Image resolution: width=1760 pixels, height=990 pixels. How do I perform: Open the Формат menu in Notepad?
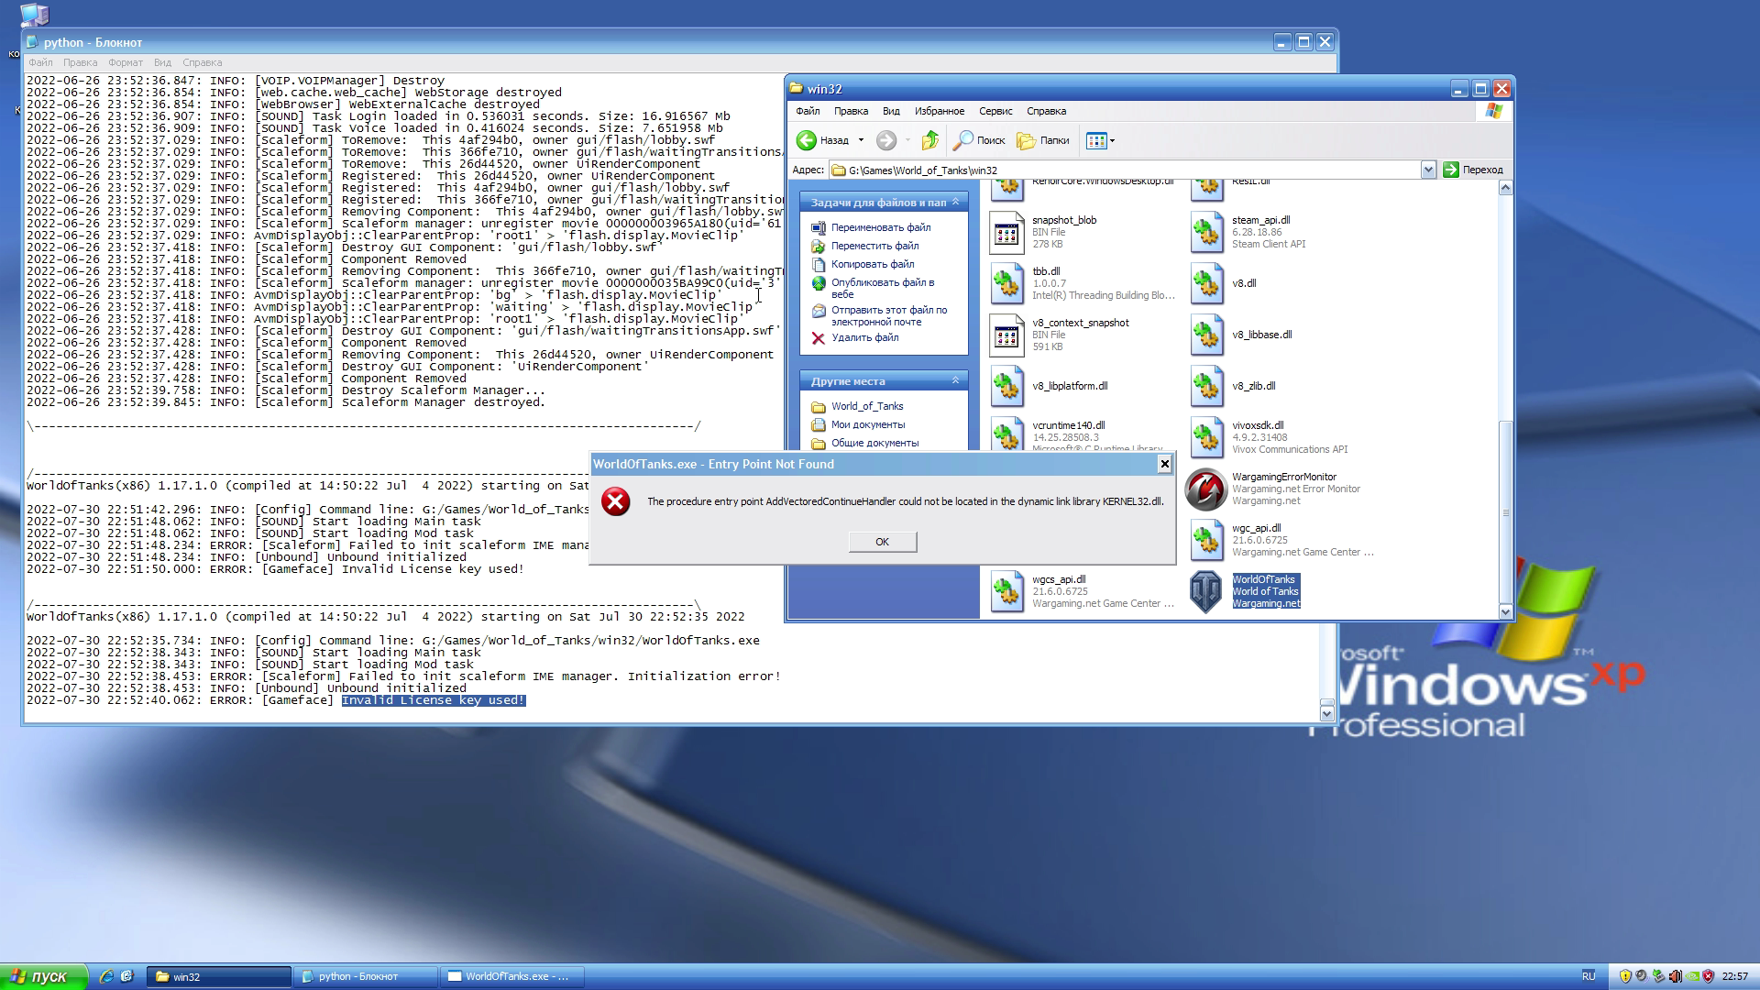pyautogui.click(x=124, y=61)
